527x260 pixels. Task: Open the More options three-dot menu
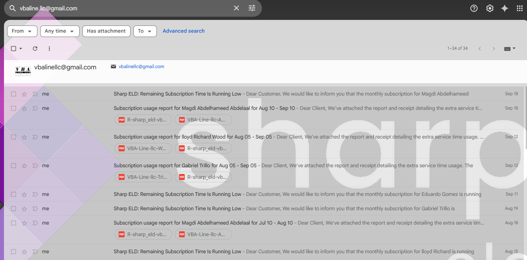pos(49,49)
